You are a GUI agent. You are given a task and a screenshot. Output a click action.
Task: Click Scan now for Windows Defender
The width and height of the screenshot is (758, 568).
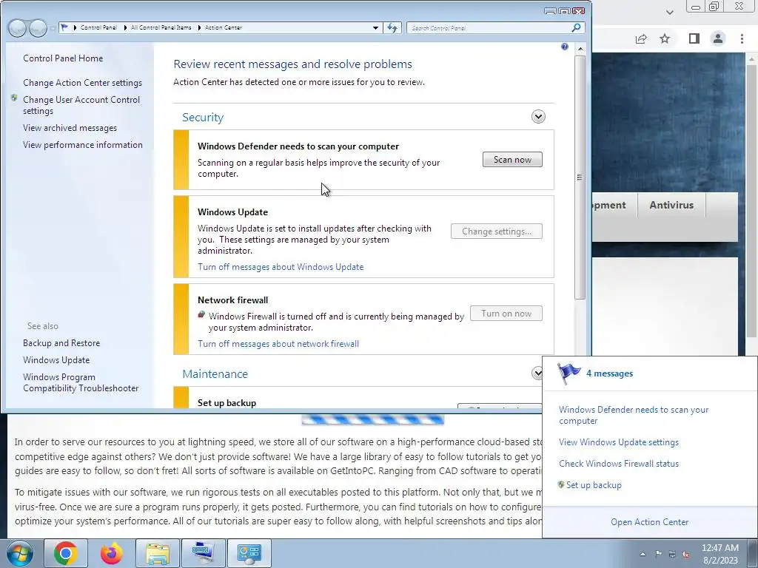[512, 160]
